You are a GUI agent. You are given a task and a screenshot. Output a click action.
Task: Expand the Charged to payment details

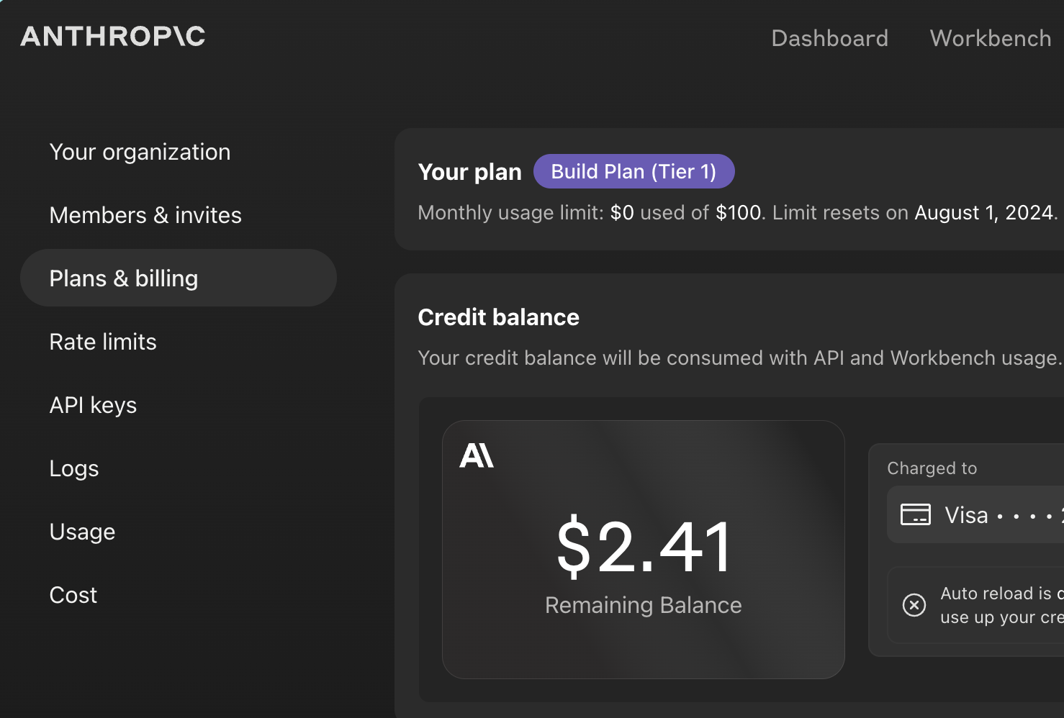point(932,468)
